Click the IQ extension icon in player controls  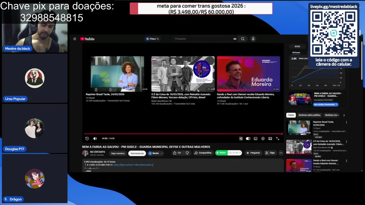click(241, 139)
